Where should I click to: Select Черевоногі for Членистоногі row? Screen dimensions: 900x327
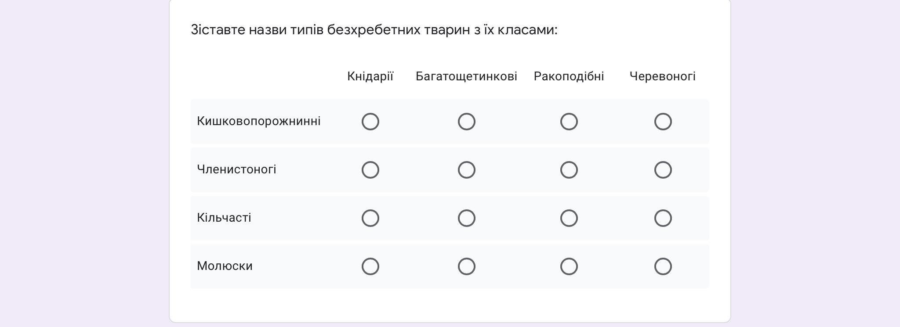point(663,170)
